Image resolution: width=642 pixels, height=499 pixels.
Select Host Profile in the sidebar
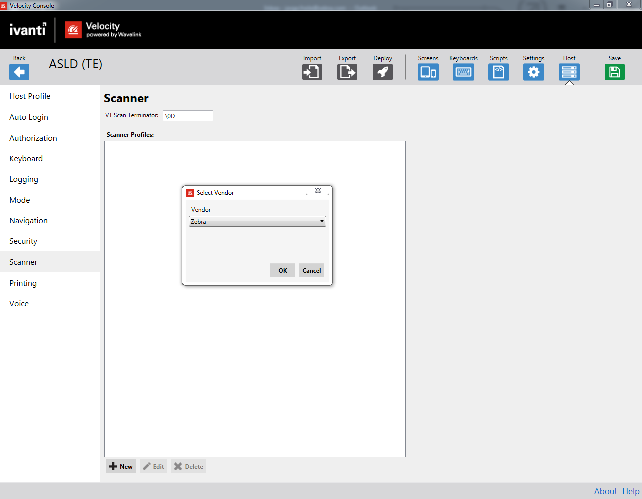click(x=30, y=96)
